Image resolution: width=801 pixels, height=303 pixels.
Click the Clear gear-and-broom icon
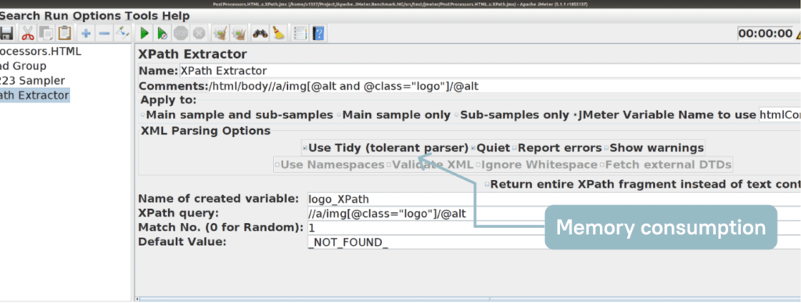(220, 34)
